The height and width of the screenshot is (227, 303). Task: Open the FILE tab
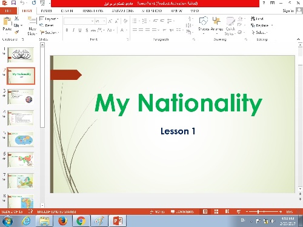coord(8,11)
